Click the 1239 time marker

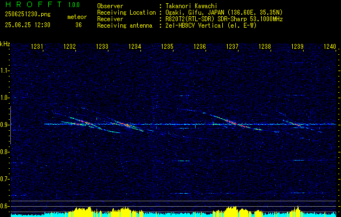(x=297, y=46)
